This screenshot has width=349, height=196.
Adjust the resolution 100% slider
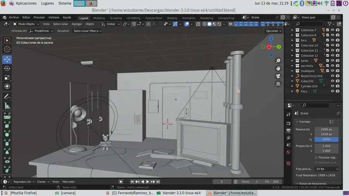pos(326,139)
